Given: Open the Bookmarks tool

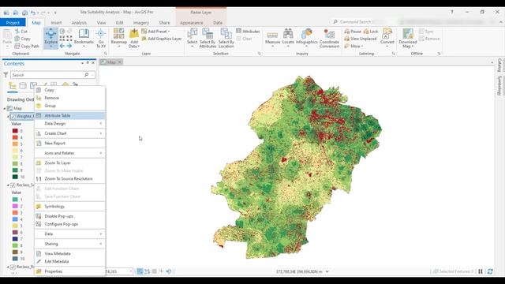Looking at the screenshot, I should click(x=84, y=38).
